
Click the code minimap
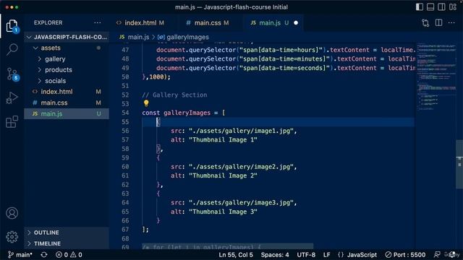[x=436, y=77]
